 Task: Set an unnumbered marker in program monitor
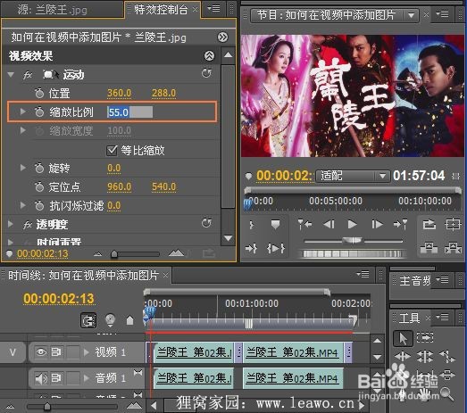point(275,225)
